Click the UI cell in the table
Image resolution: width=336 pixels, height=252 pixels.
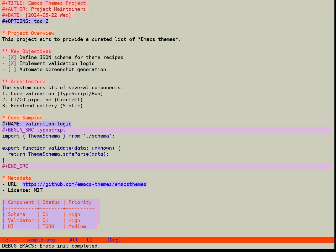[x=11, y=227]
